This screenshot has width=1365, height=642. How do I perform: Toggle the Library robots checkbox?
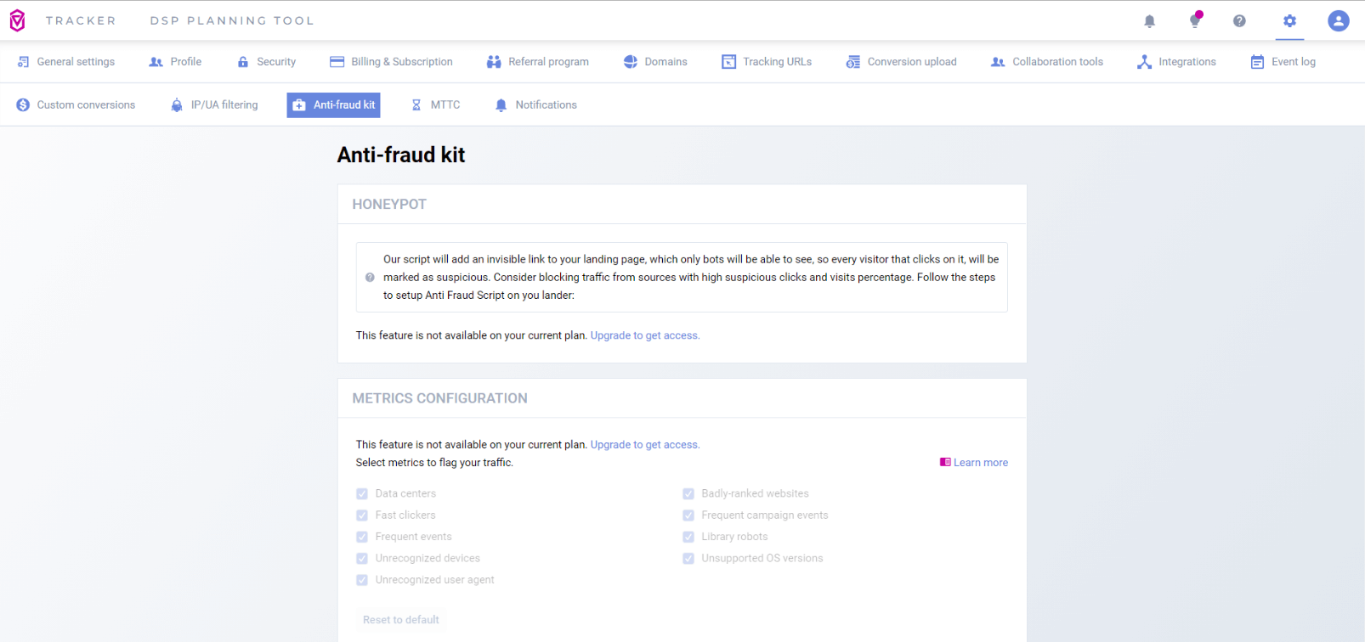(688, 538)
